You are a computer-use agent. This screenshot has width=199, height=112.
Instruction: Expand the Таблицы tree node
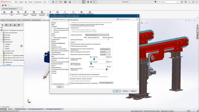pos(1,40)
